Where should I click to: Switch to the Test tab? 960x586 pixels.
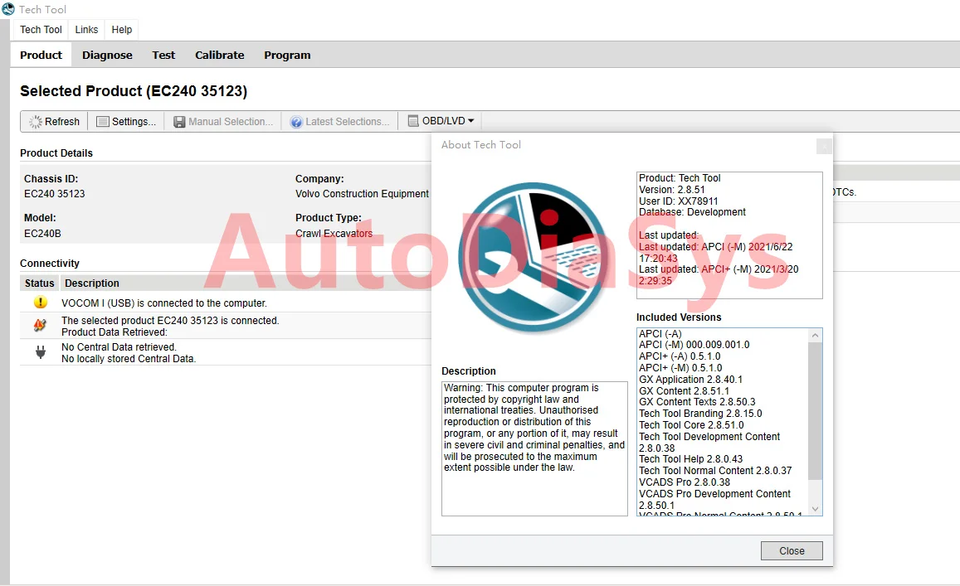pos(163,55)
